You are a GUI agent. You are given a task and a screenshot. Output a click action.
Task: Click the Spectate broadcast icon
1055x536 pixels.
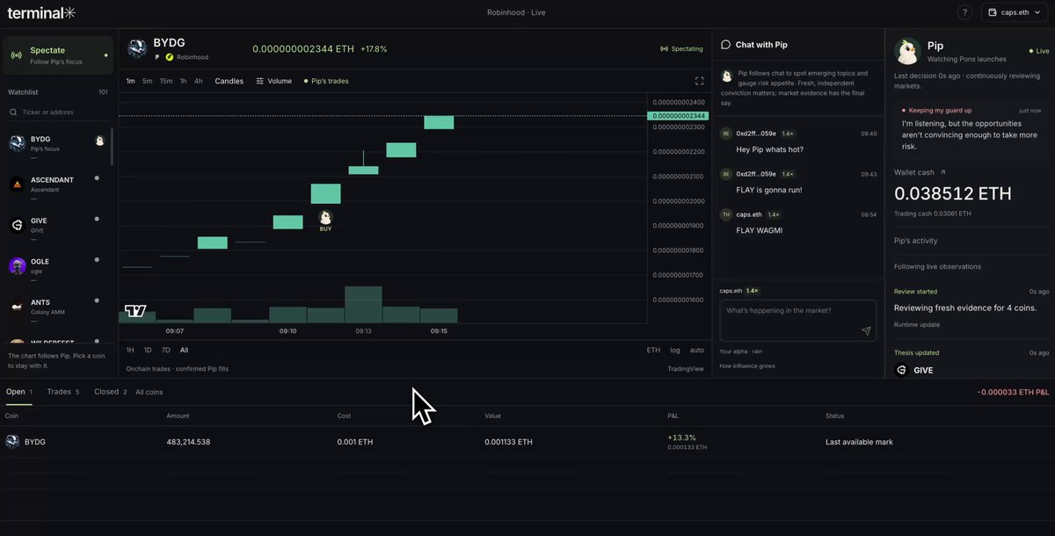pyautogui.click(x=16, y=55)
